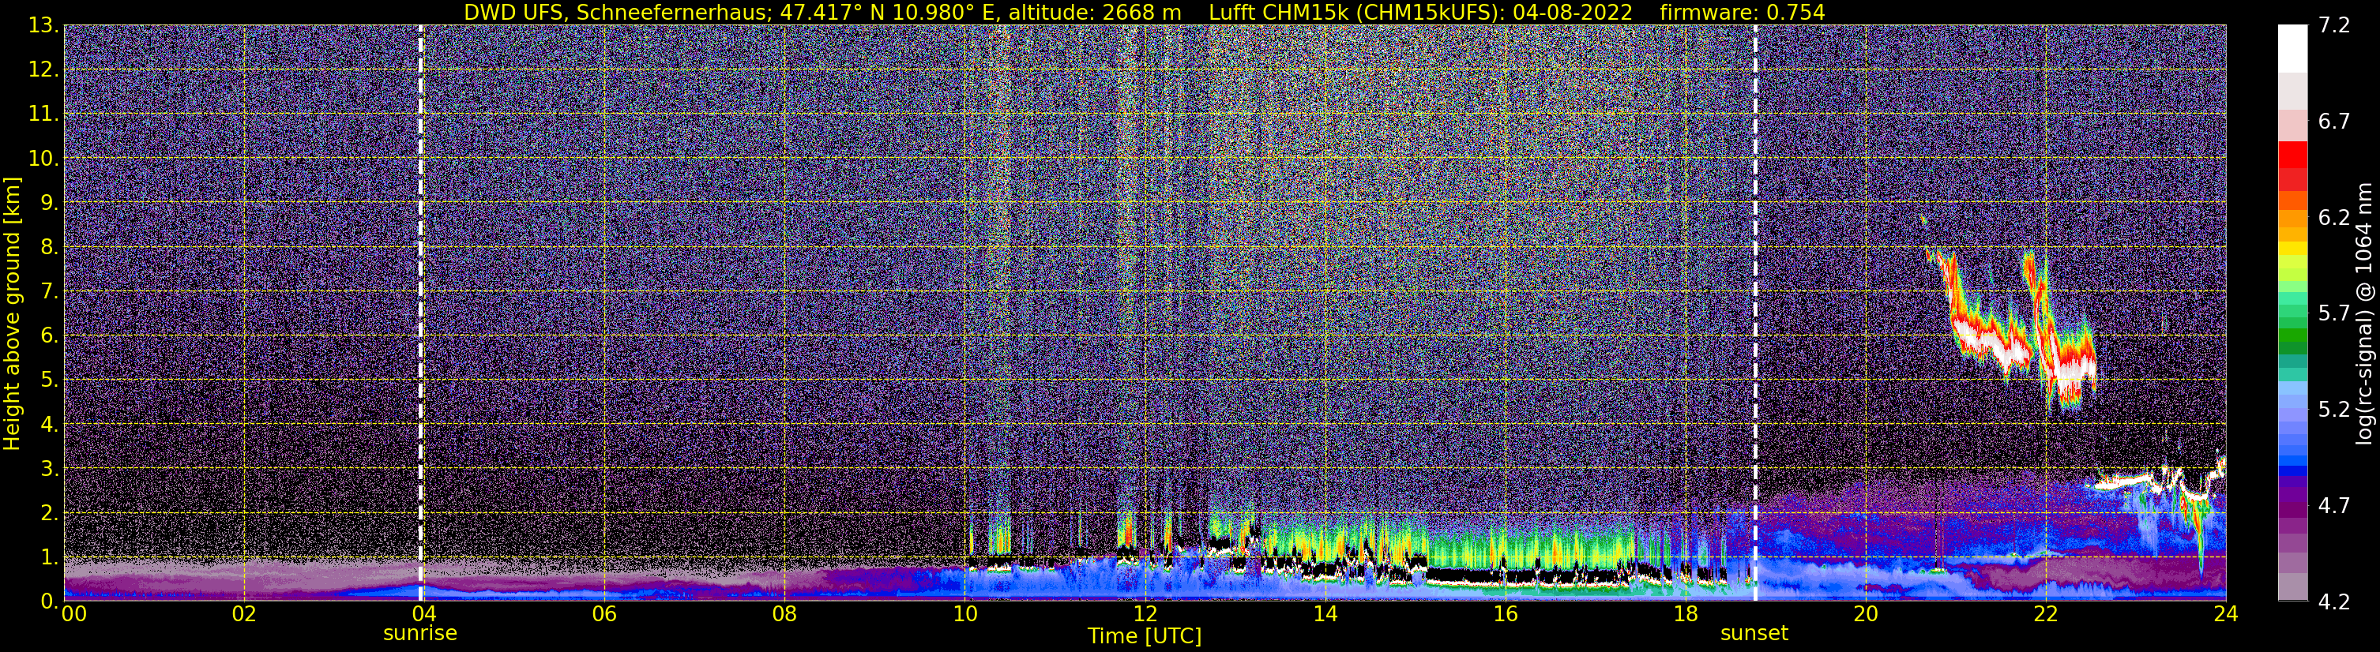
Task: Click the time axis tick '16'
Action: coord(1505,615)
